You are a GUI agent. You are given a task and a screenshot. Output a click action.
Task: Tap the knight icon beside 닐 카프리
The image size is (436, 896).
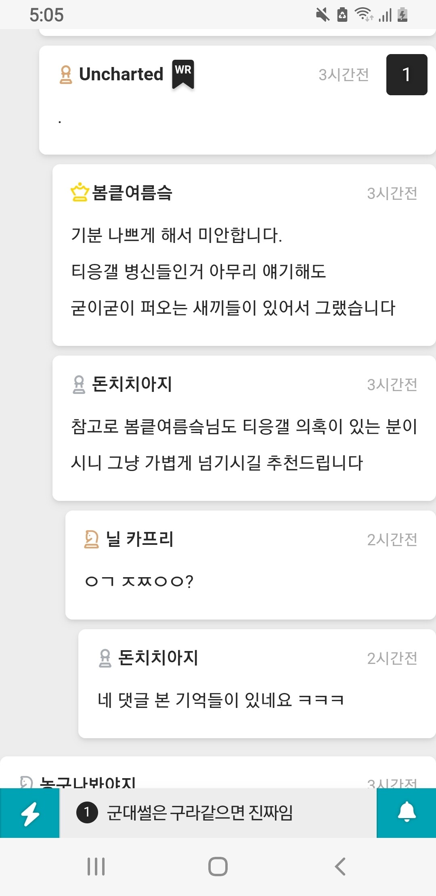92,539
